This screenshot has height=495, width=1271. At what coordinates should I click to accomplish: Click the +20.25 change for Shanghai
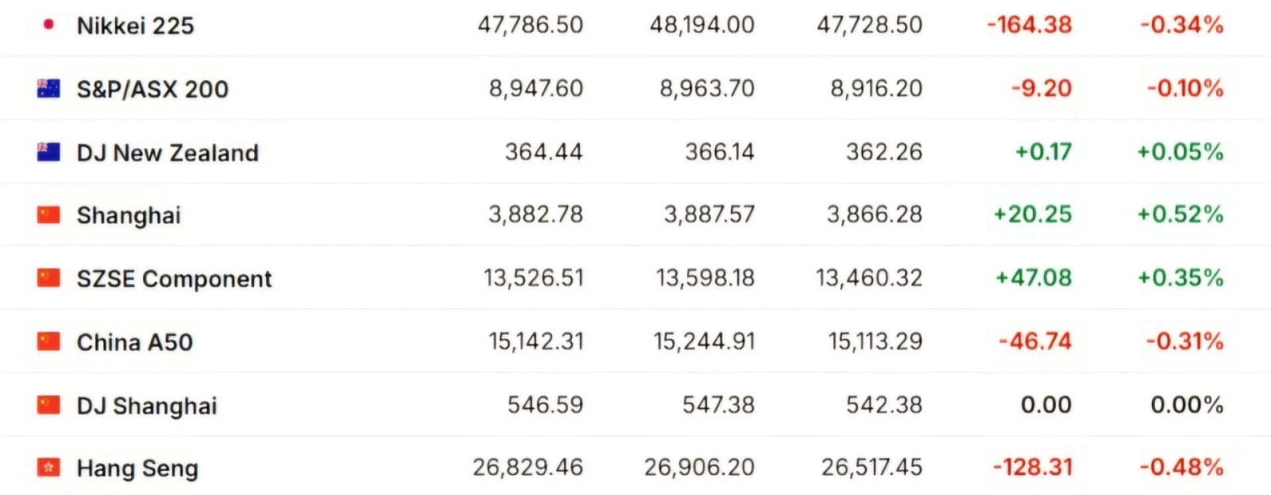(x=1032, y=214)
